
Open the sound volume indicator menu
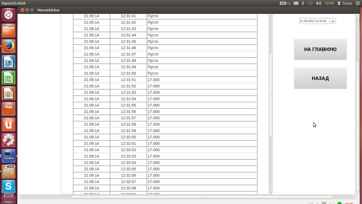[319, 3]
